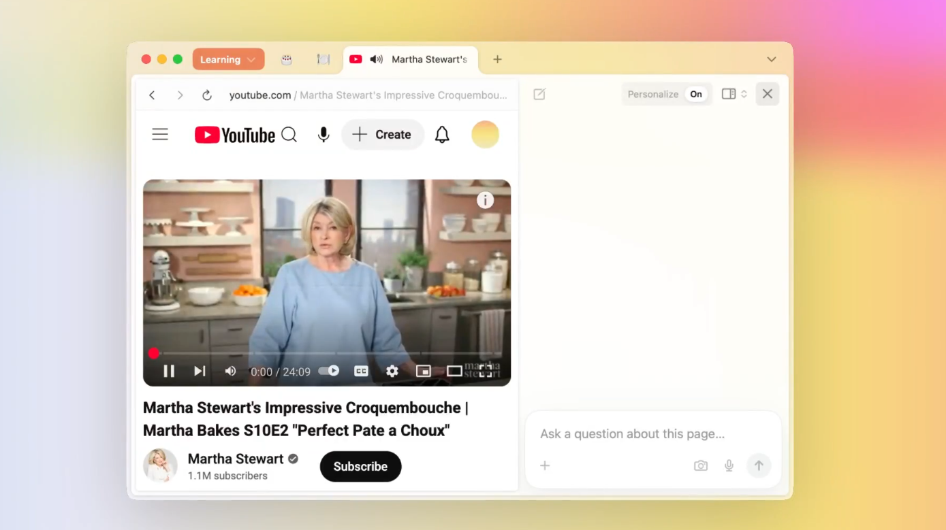Expand the tab list chevron

pos(772,59)
